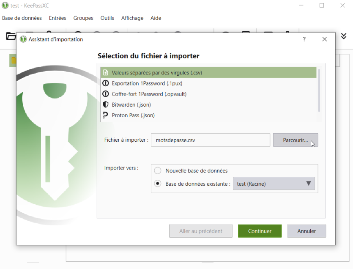Select Proton Pass (.json) entry

point(208,115)
